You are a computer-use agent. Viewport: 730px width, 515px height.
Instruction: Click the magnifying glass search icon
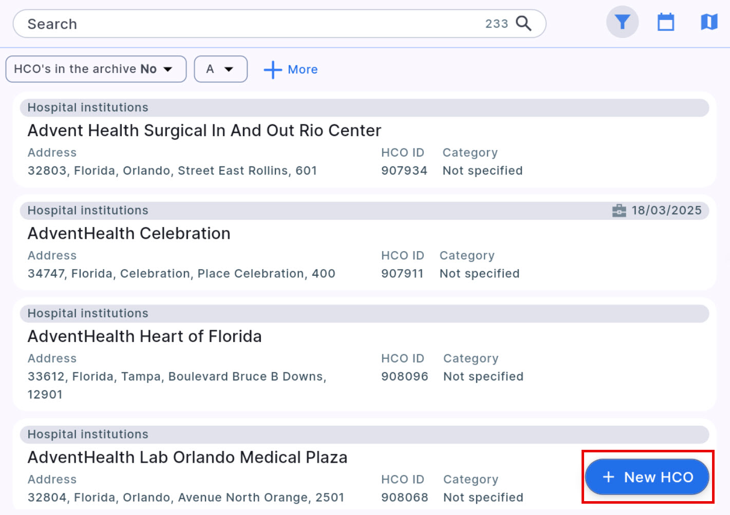[x=523, y=24]
